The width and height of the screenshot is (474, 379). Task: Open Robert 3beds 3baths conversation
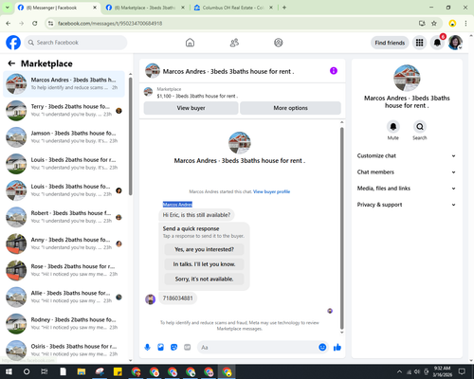[64, 217]
